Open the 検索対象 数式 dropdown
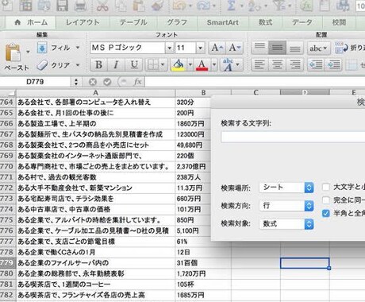Image resolution: width=365 pixels, height=302 pixels. coord(286,224)
